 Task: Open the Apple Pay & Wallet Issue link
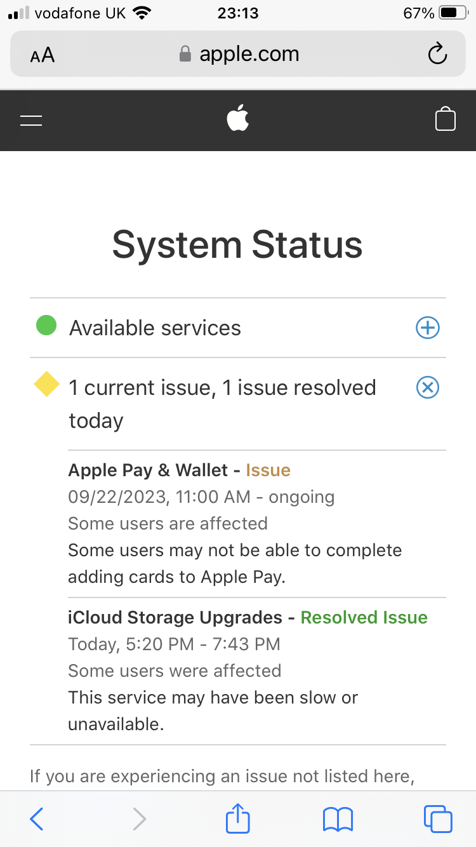click(268, 470)
